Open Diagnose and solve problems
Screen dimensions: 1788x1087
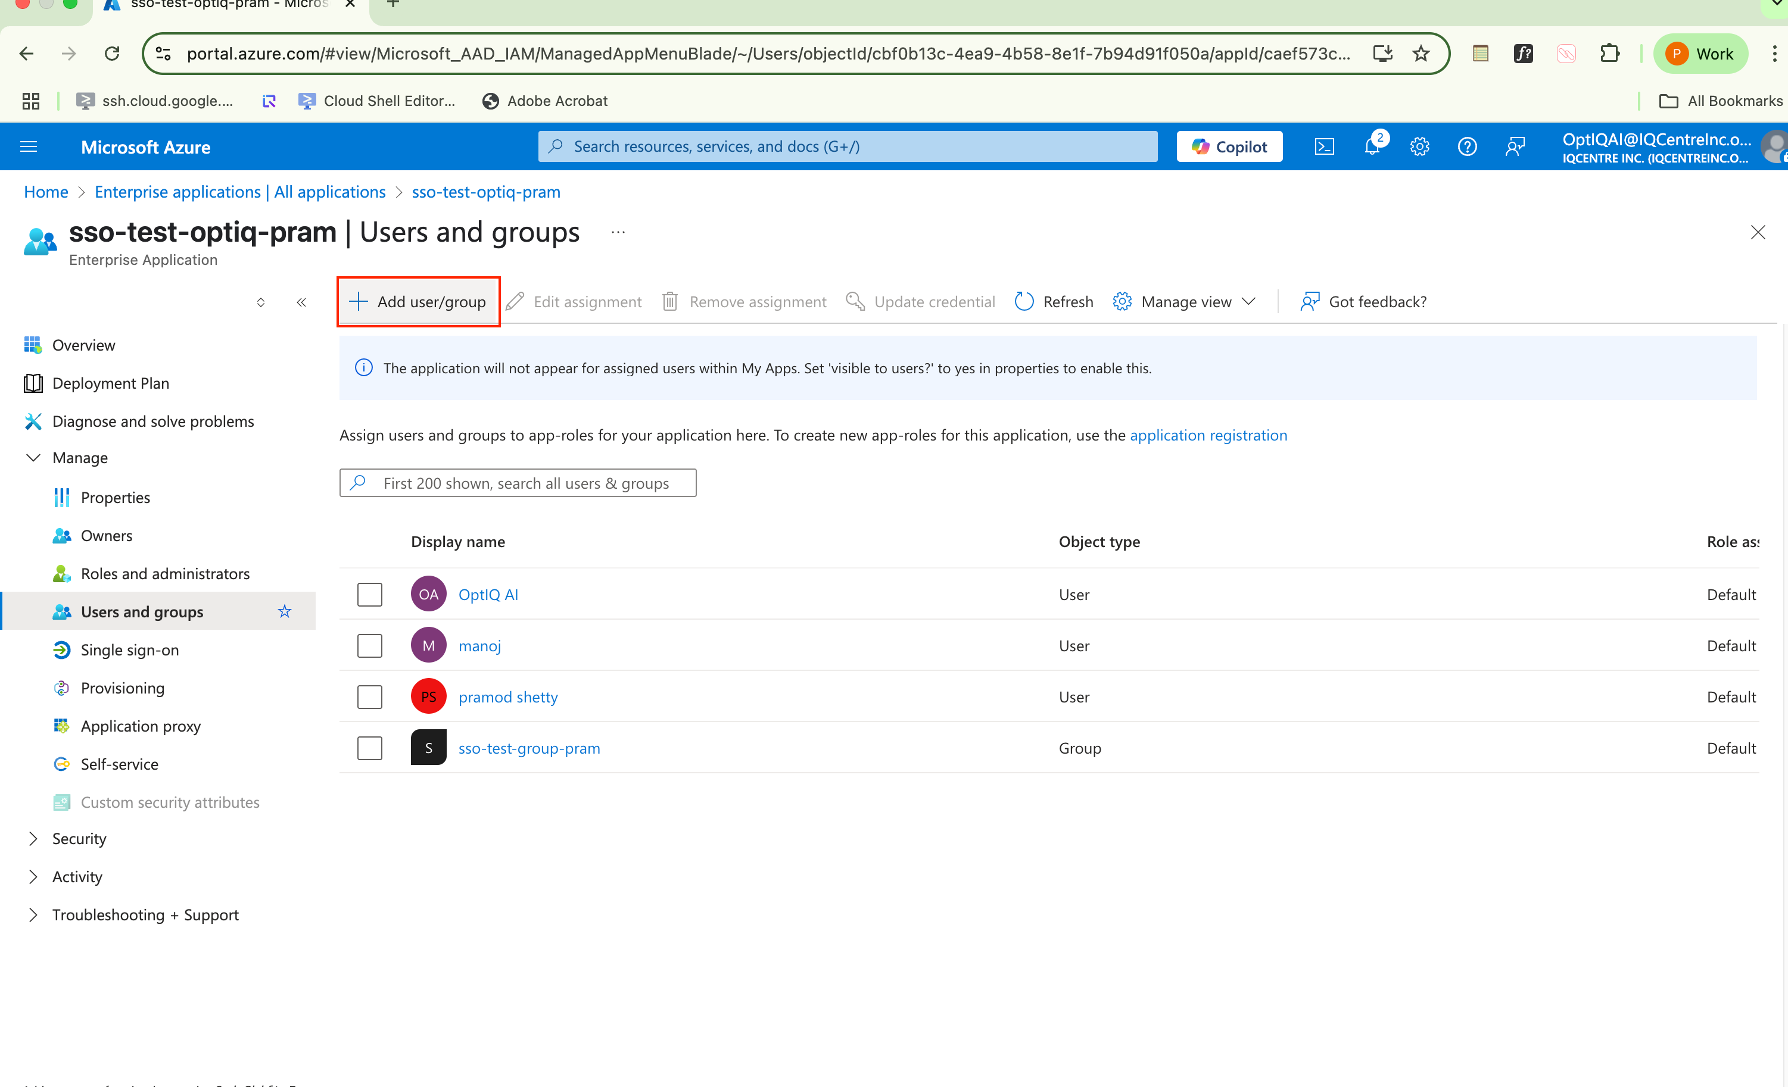coord(153,421)
